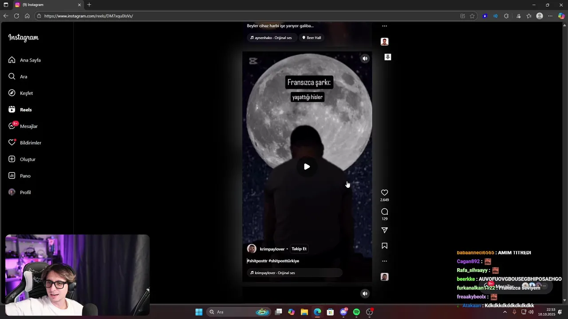Open Microsoft Store from taskbar

[330, 312]
